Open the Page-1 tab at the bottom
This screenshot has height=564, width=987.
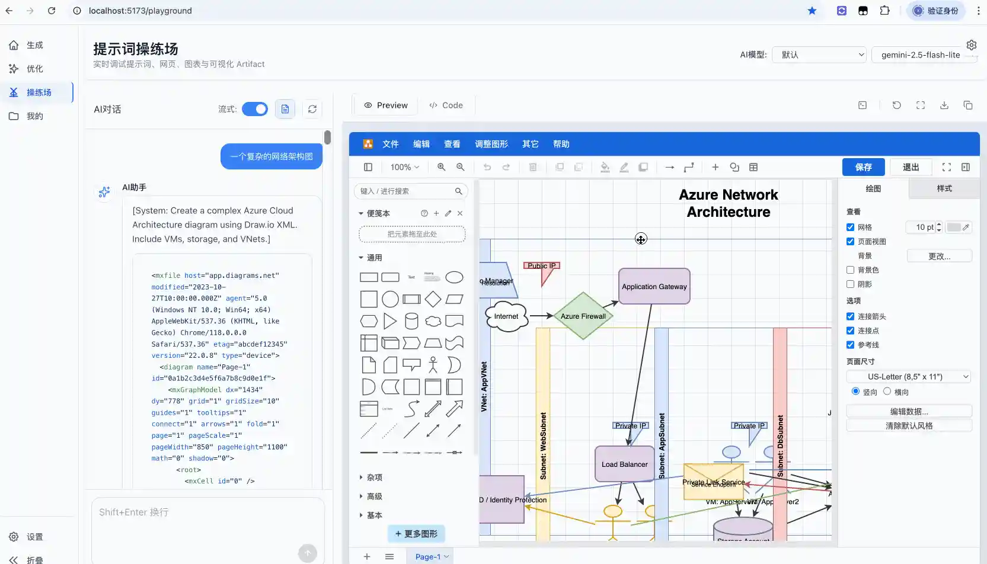click(432, 557)
